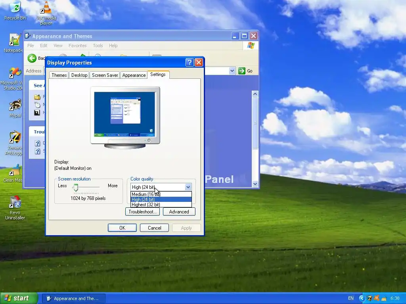Click the Display Properties help question-mark button
Screen dimensions: 406x304
point(189,62)
